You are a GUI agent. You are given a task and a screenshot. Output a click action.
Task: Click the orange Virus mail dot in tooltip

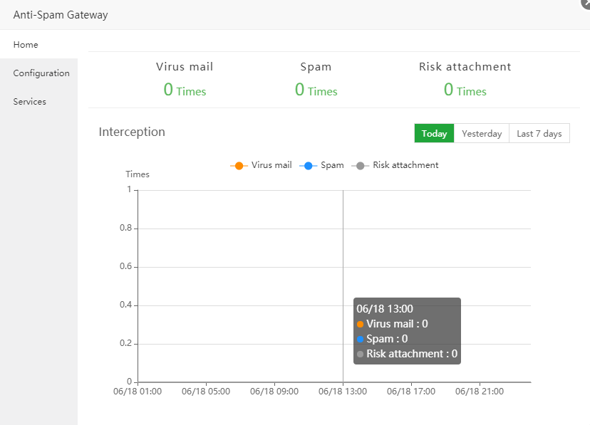click(361, 324)
